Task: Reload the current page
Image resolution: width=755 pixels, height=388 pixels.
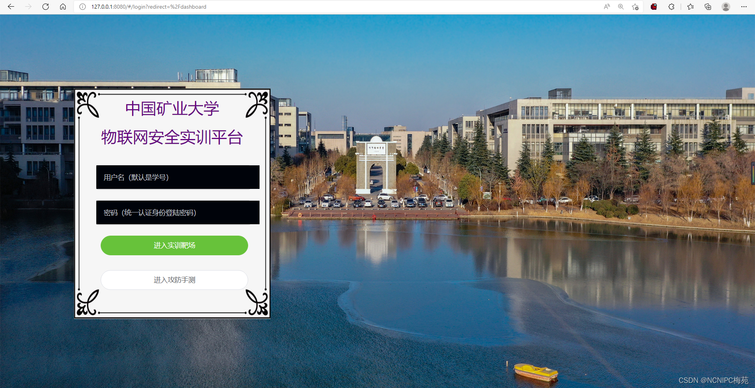Action: (46, 7)
